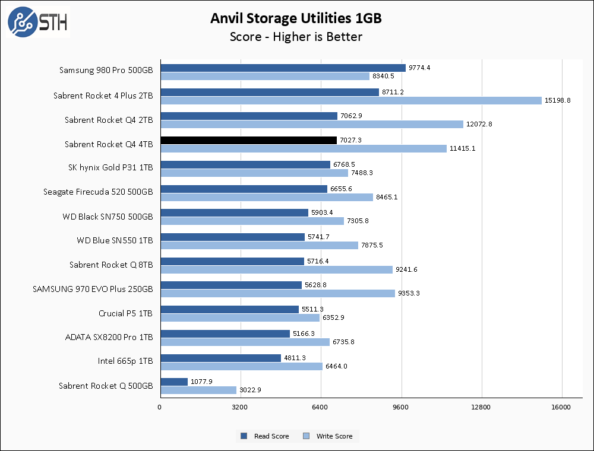Select the Sabrent Rocket Q4 4TB label
Screen dimensions: 594x451
click(109, 145)
